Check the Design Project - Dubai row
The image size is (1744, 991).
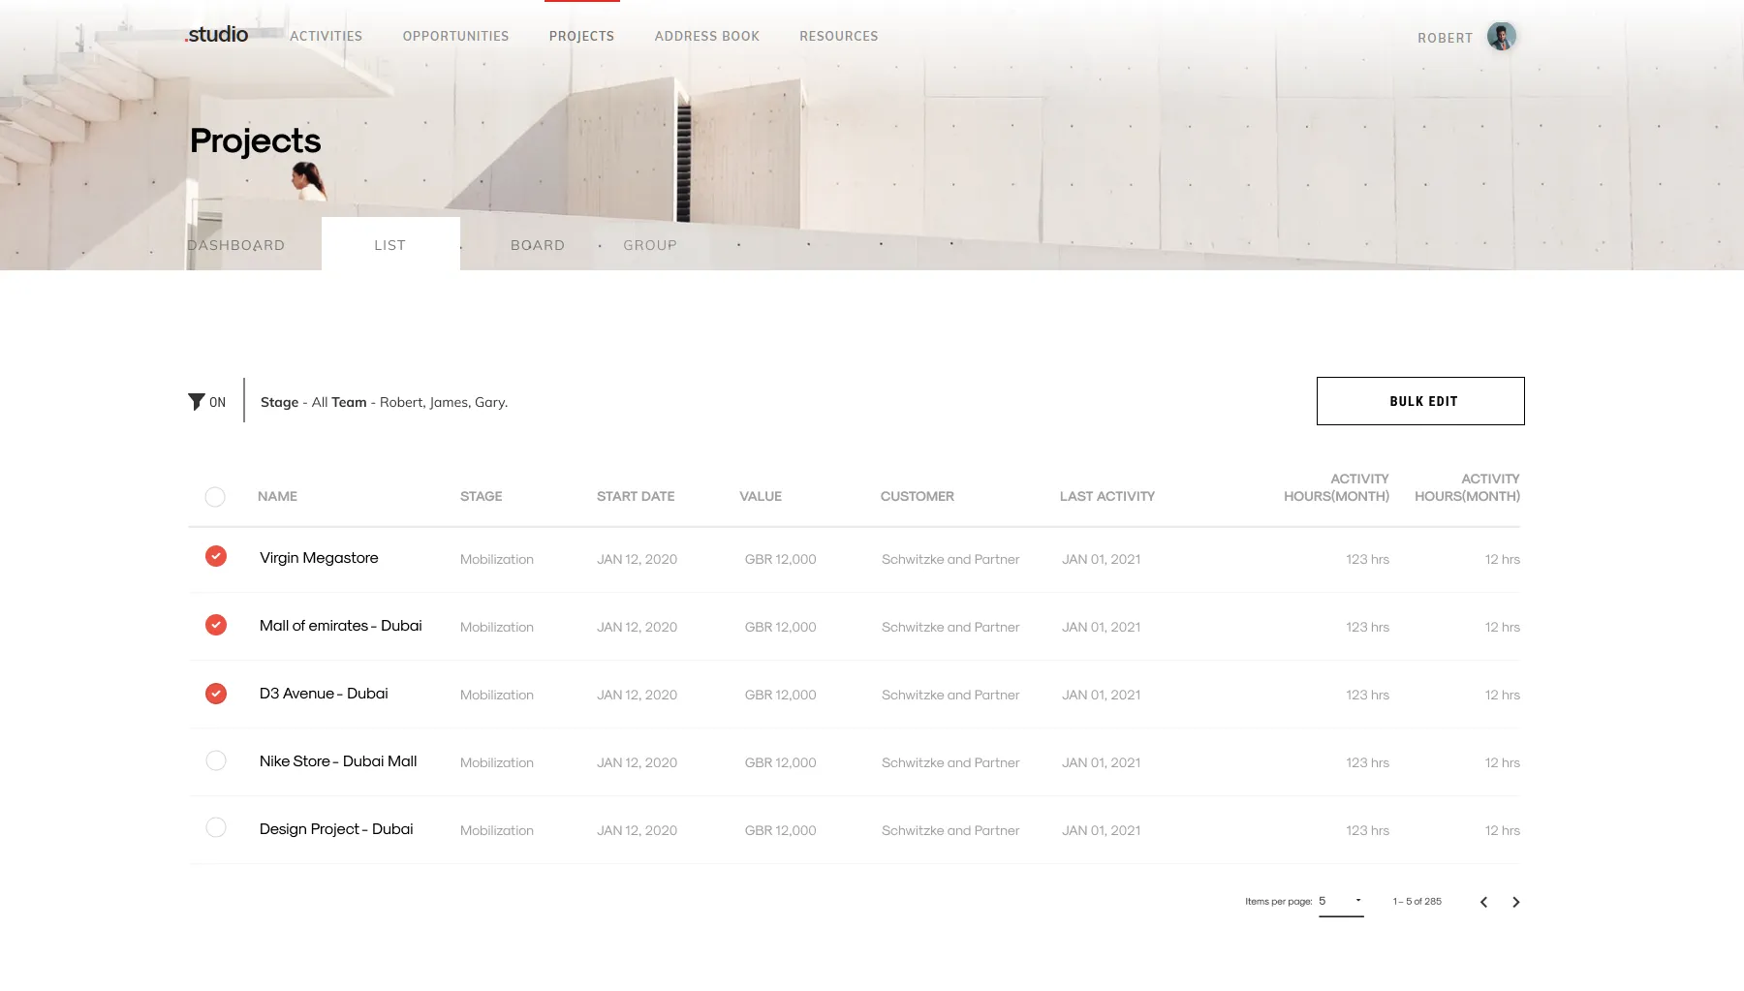click(x=215, y=828)
